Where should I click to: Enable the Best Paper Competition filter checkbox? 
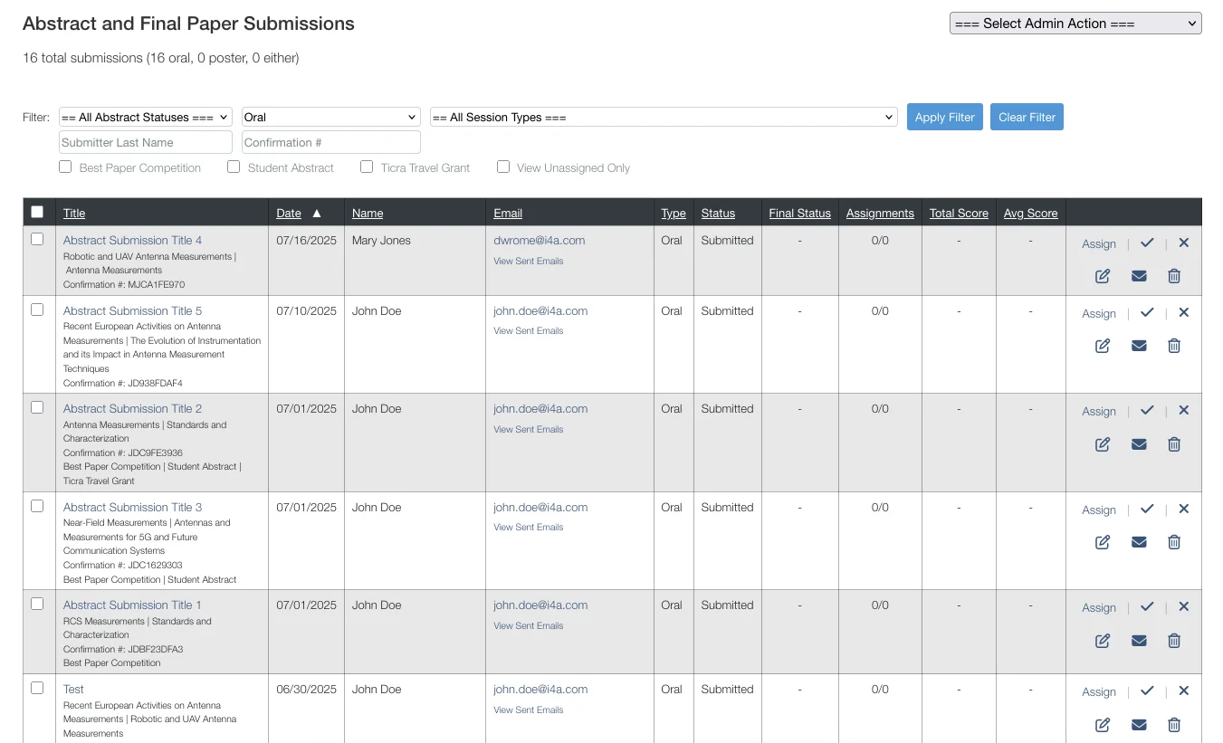[64, 167]
